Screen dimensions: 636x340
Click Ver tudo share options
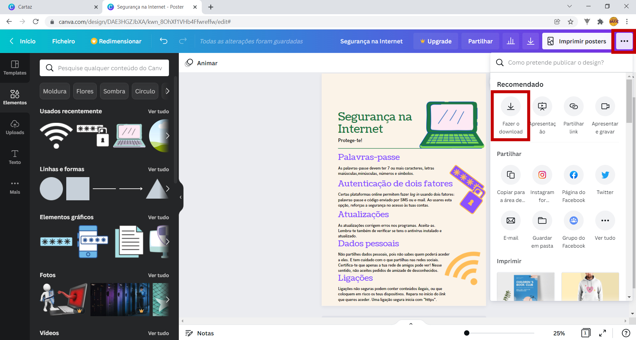[x=605, y=220]
